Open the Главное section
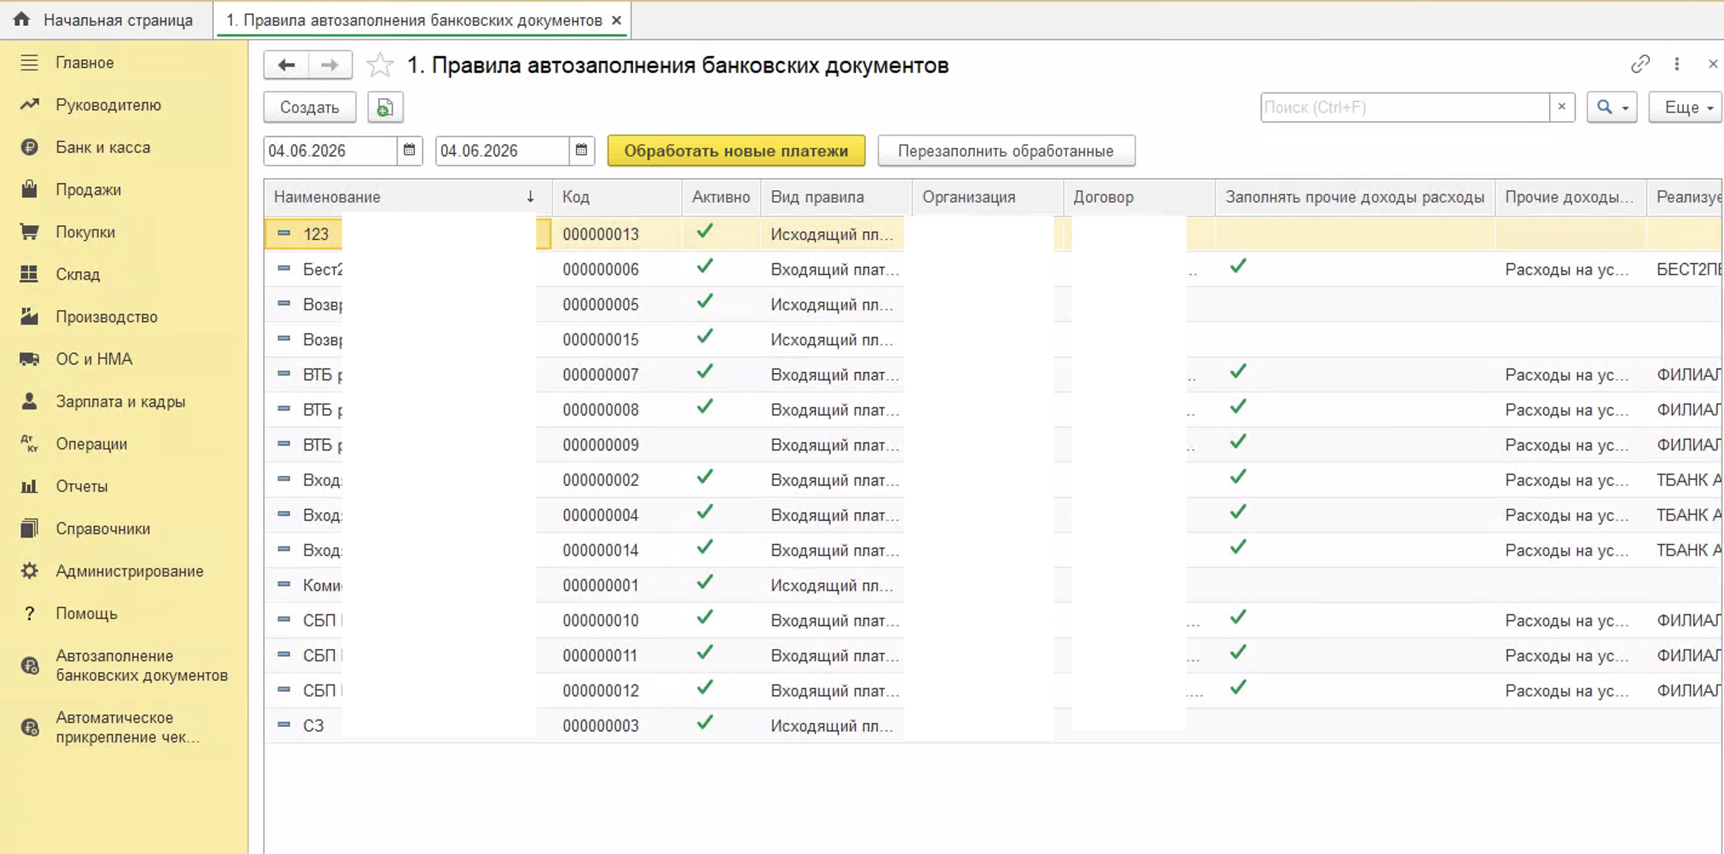The width and height of the screenshot is (1724, 854). pyautogui.click(x=84, y=63)
